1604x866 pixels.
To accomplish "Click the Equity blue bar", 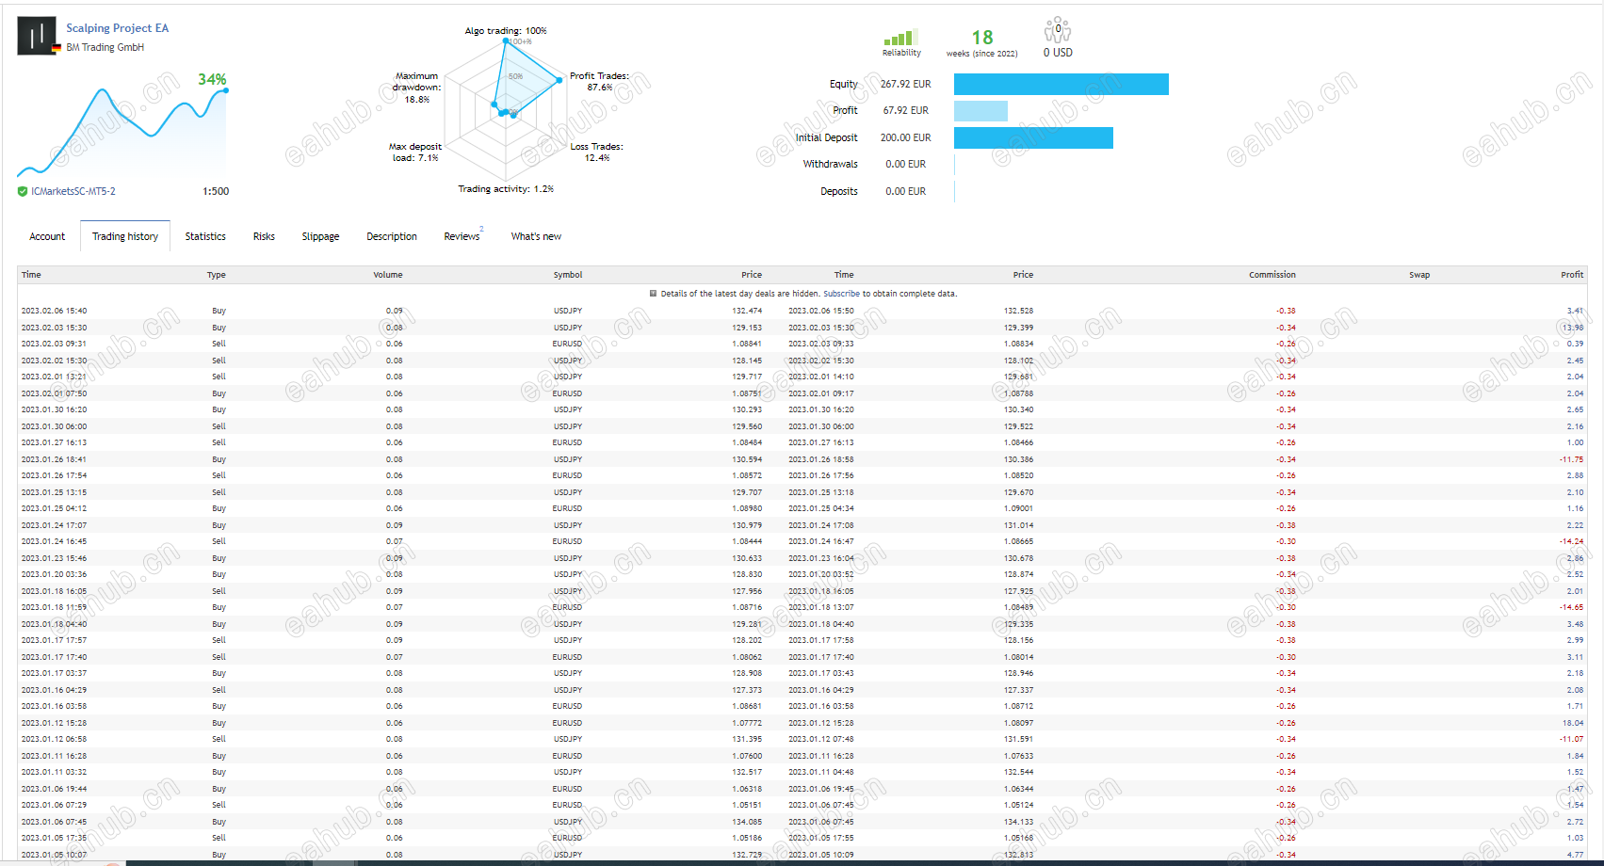I will (1061, 85).
